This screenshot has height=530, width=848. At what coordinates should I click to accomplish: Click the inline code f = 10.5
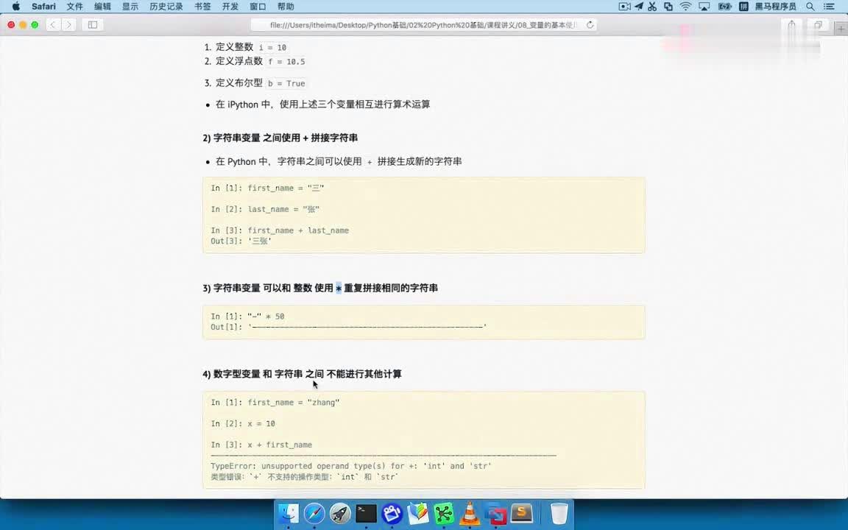[286, 62]
